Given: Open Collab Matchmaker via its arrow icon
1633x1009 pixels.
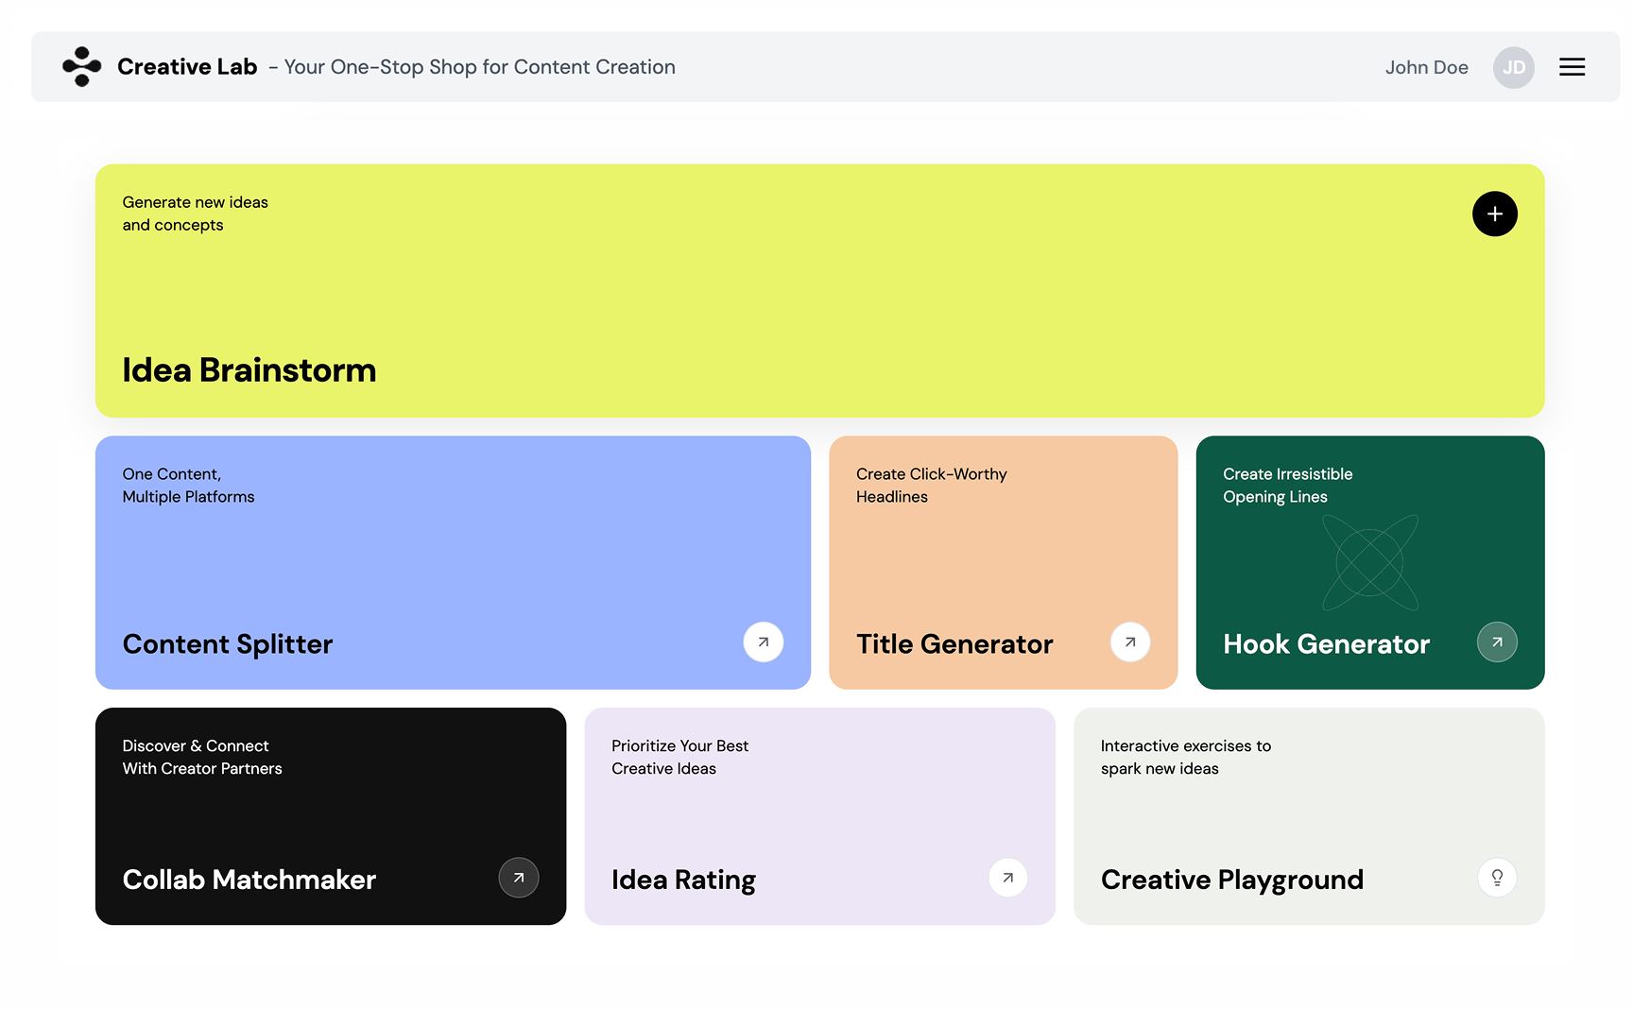Looking at the screenshot, I should (519, 878).
